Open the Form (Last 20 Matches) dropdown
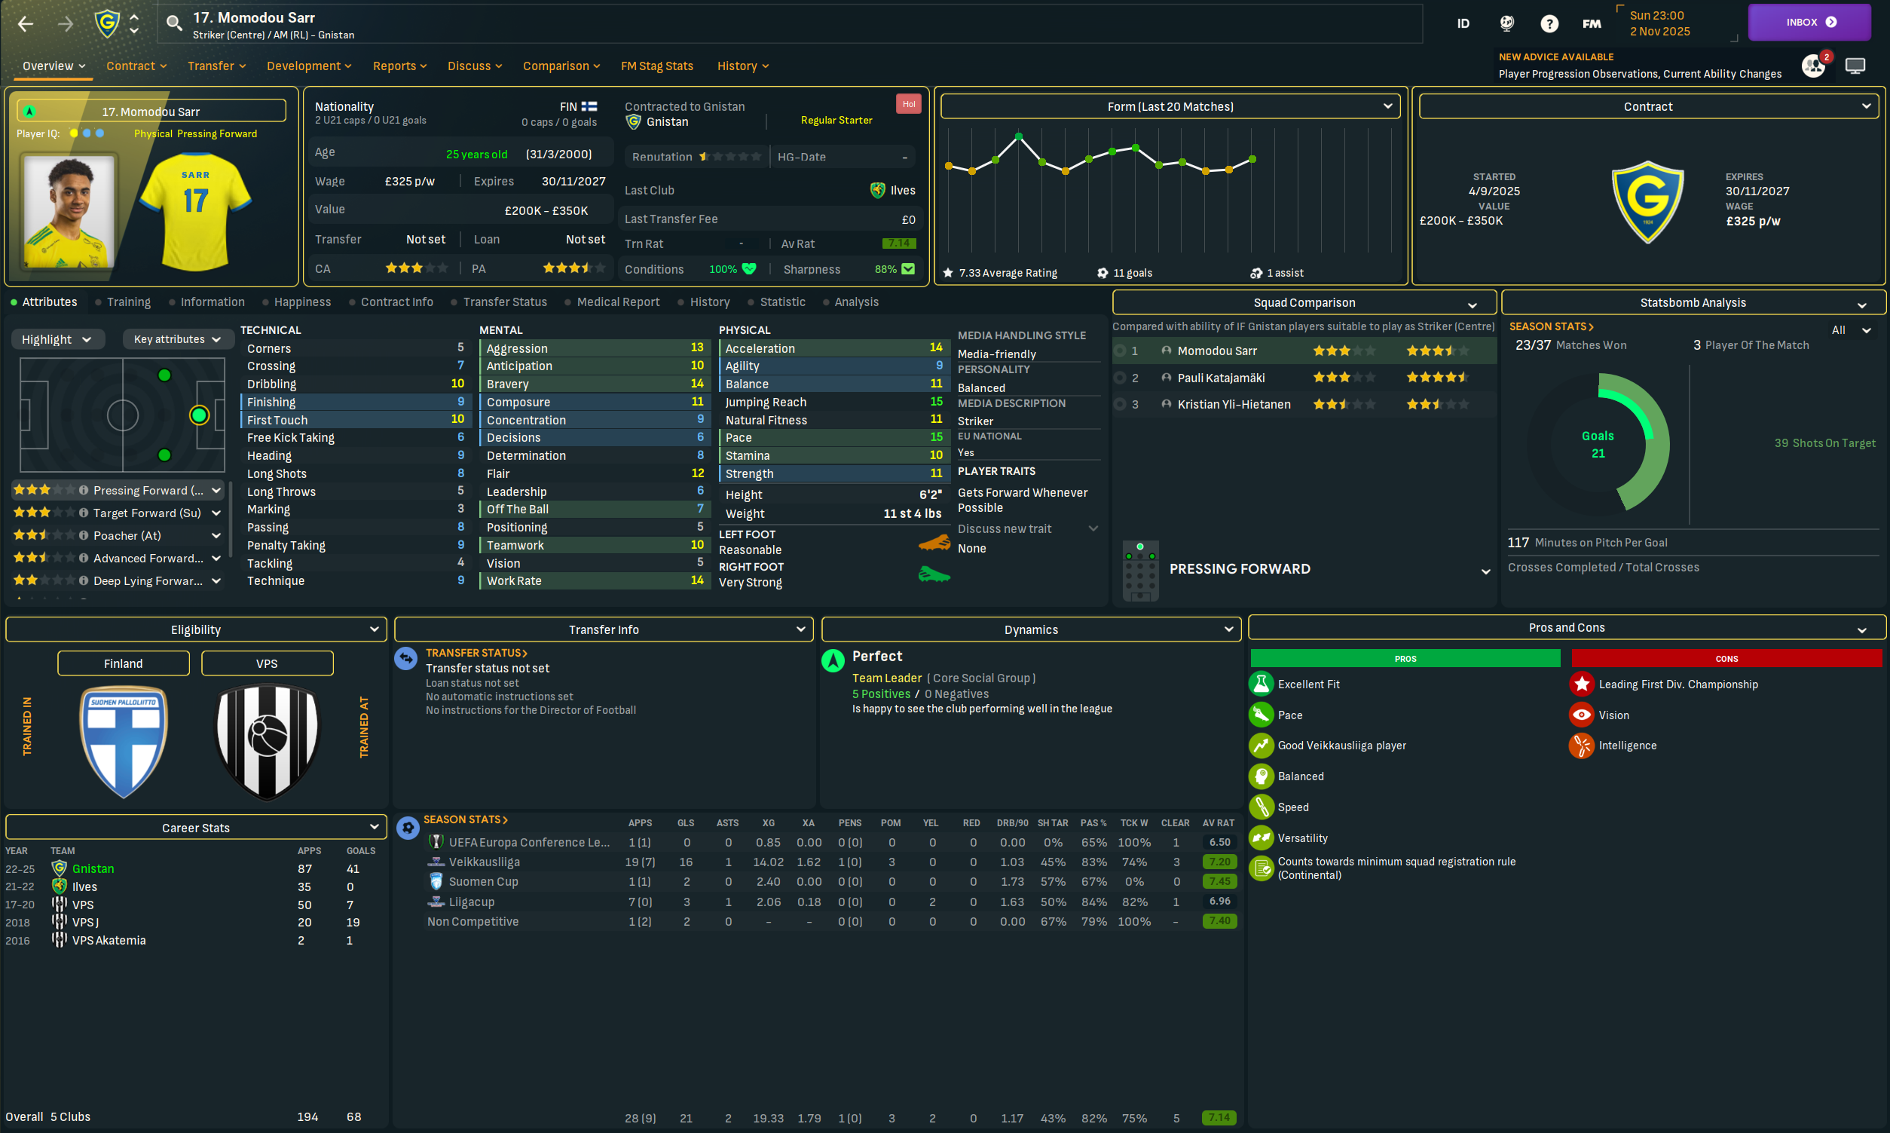This screenshot has width=1890, height=1133. (1170, 107)
